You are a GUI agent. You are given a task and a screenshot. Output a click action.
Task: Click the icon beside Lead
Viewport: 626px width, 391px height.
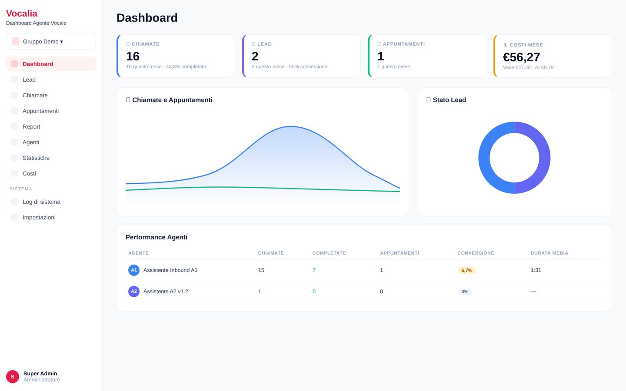pos(14,80)
